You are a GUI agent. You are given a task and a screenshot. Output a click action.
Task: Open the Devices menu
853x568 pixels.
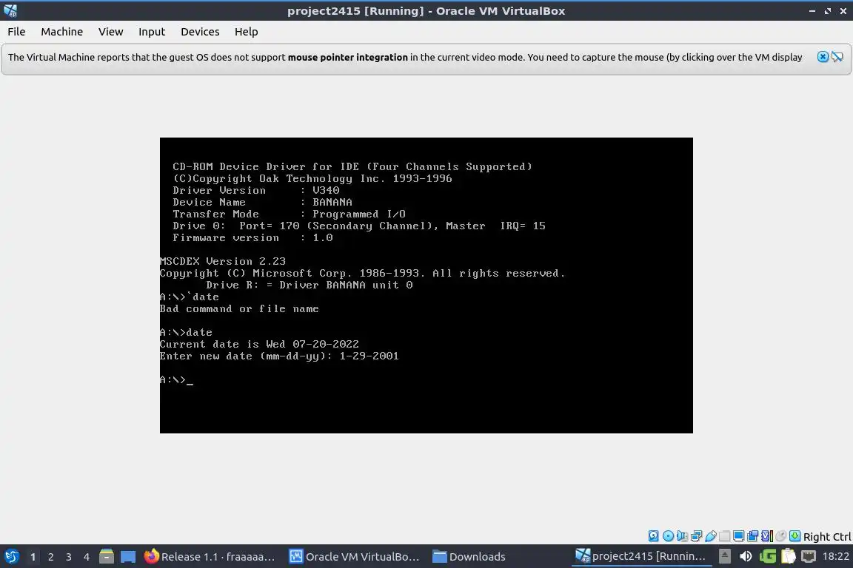pyautogui.click(x=200, y=32)
